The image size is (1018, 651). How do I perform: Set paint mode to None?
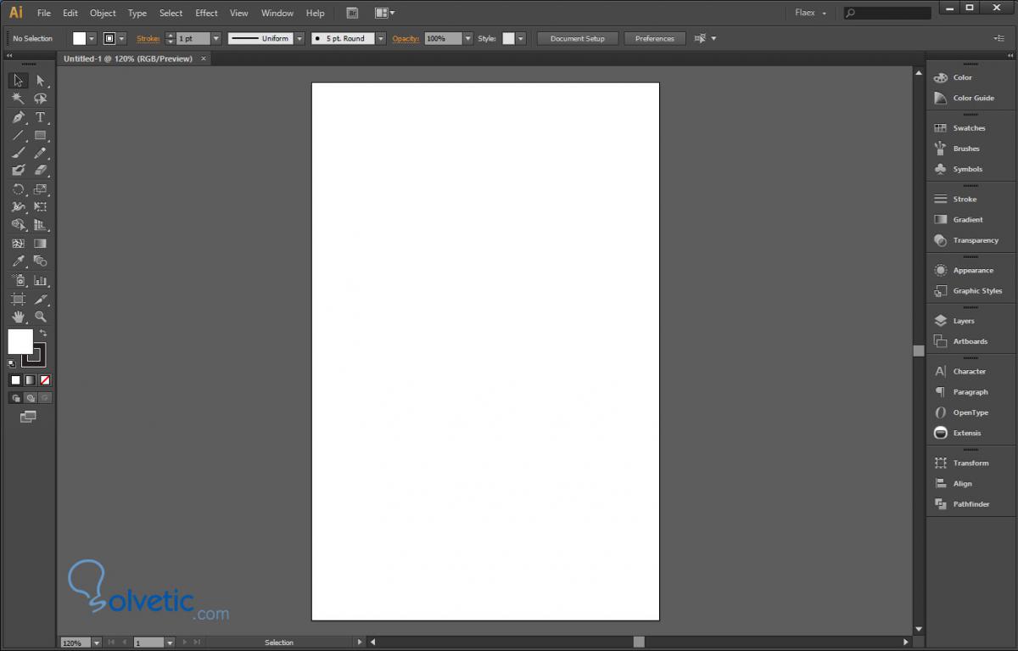click(45, 380)
